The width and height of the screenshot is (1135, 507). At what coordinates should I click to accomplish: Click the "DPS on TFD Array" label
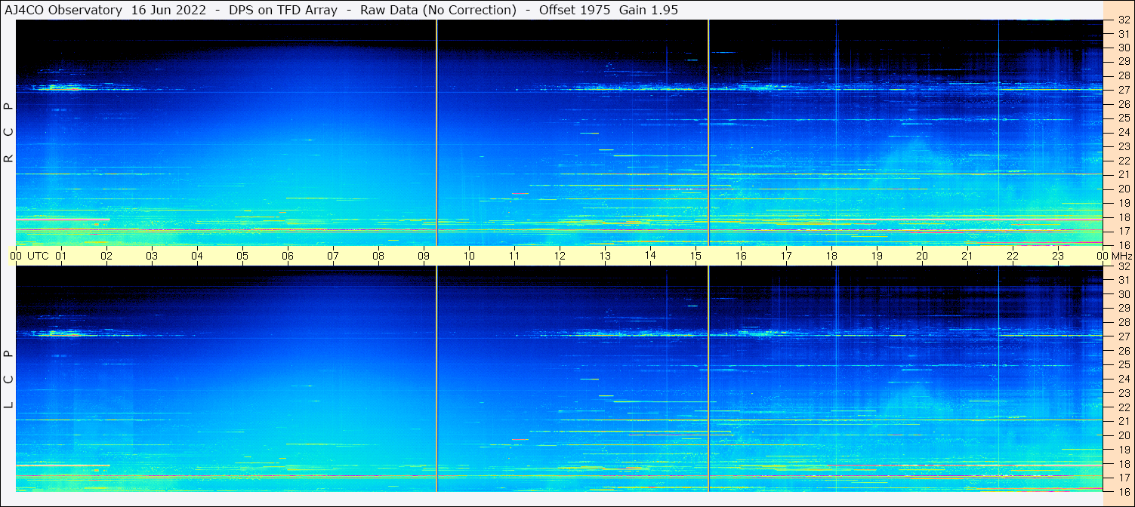[x=282, y=10]
